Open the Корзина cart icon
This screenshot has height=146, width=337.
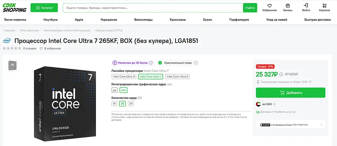pyautogui.click(x=324, y=6)
